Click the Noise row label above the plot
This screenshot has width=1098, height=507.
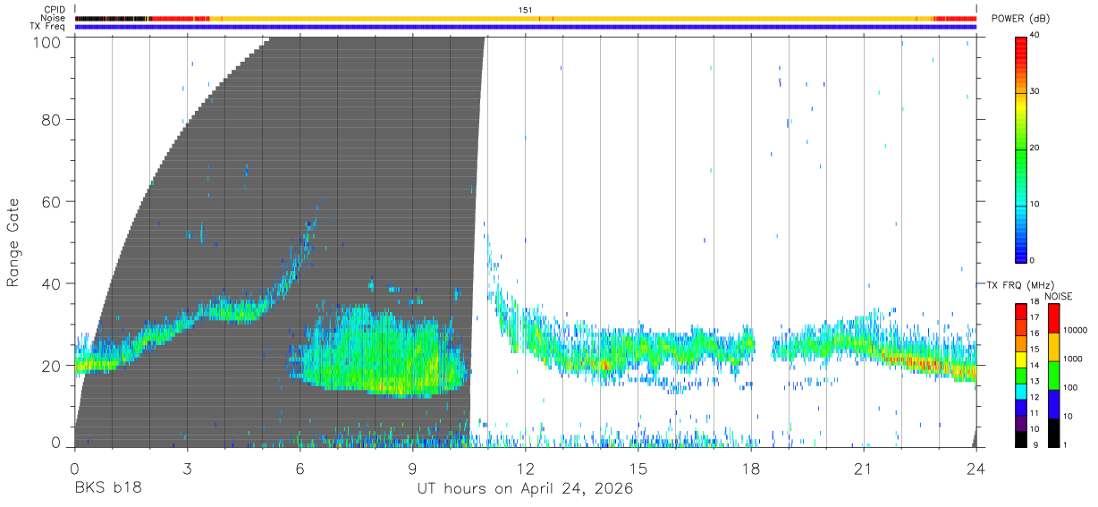53,18
